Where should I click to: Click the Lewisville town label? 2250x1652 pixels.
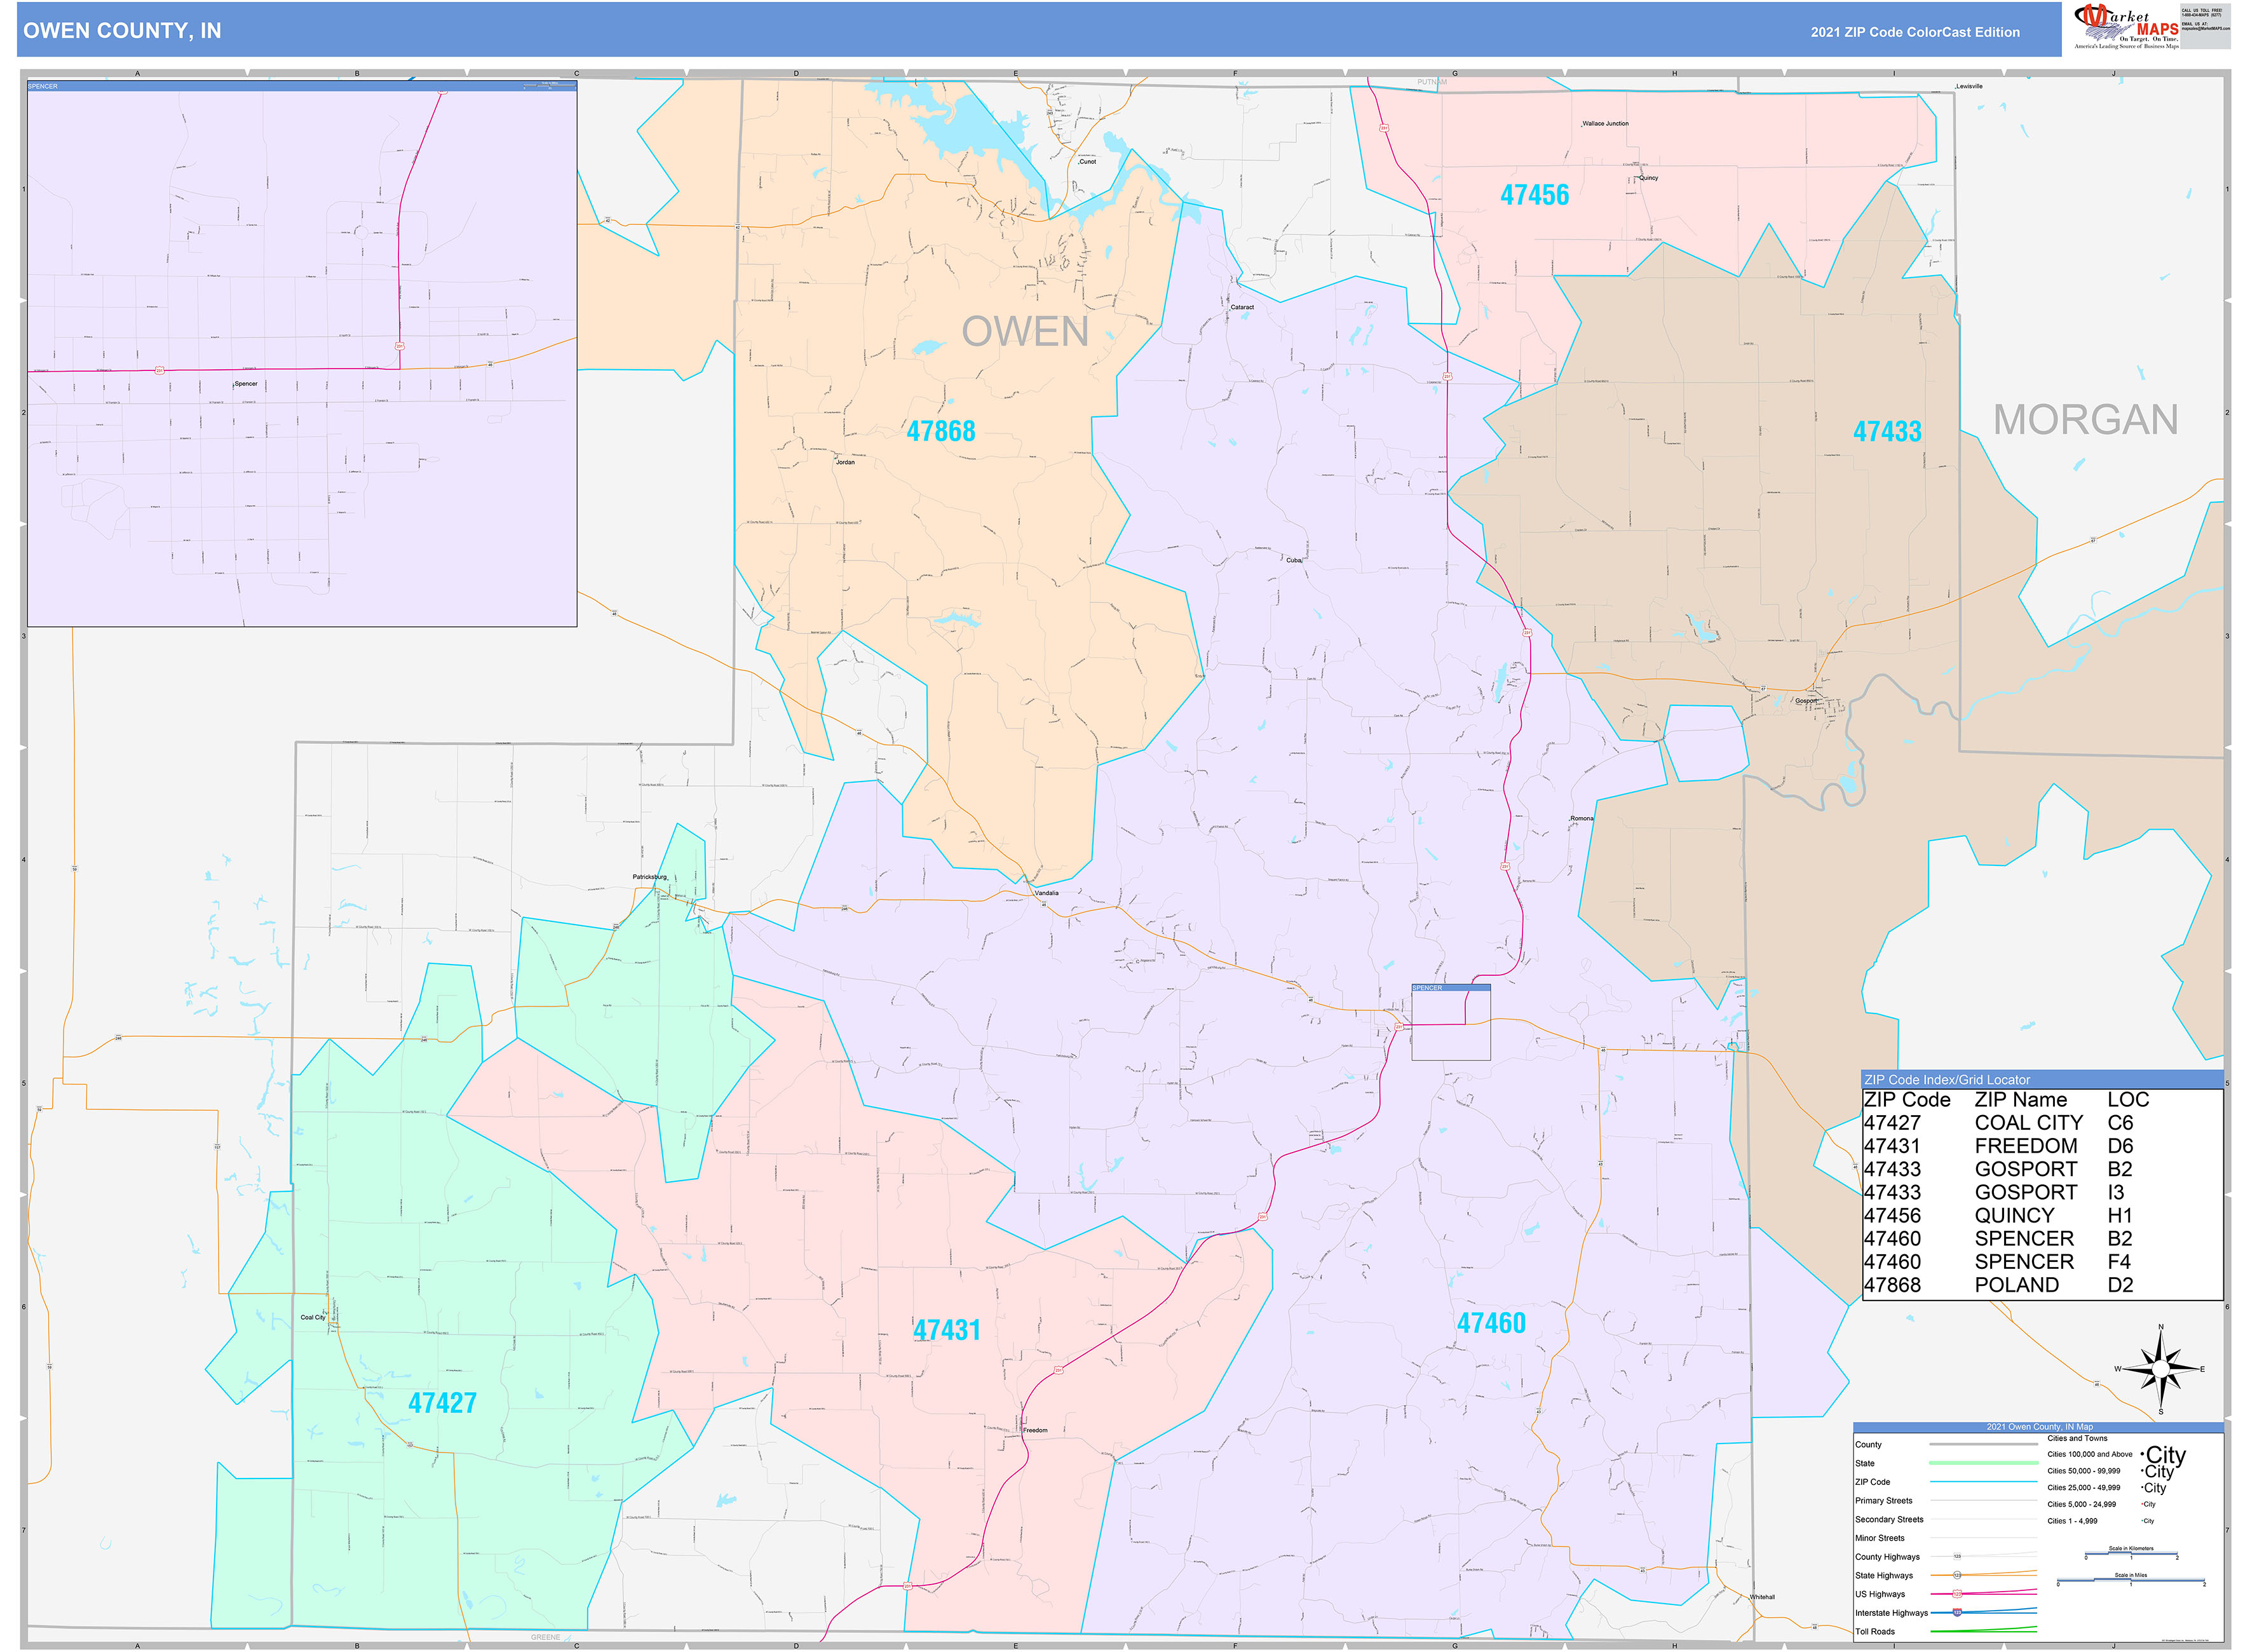click(x=1969, y=87)
